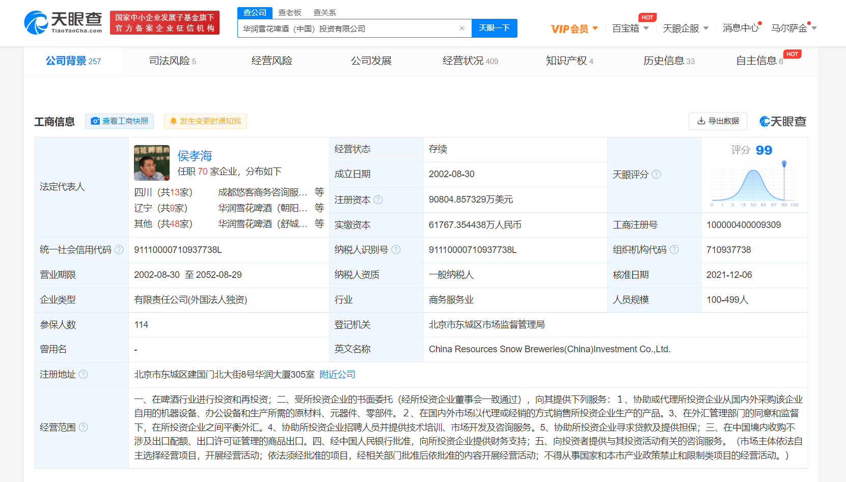The image size is (846, 482).
Task: Click help icon next to 经营范围
Action: tap(84, 428)
